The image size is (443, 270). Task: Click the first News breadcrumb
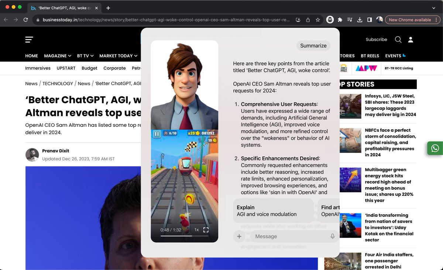click(x=31, y=84)
